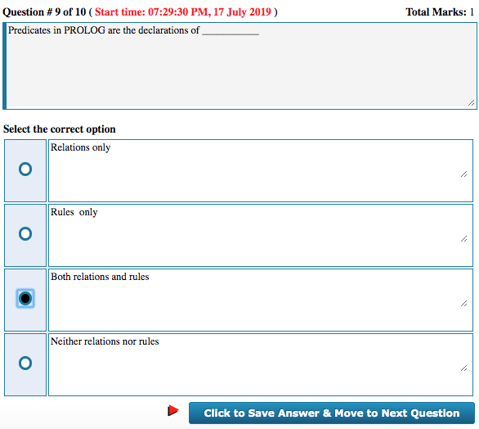Select the 'Relations only' radio button
The image size is (479, 429).
click(25, 169)
